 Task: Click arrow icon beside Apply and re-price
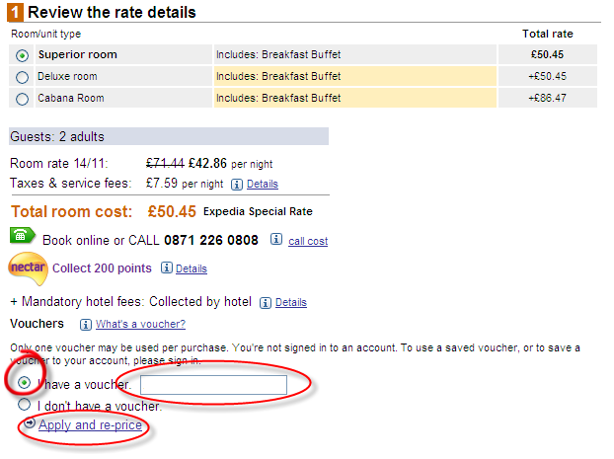pyautogui.click(x=30, y=422)
